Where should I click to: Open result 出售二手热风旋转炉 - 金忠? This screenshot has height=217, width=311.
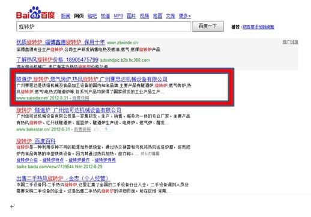pyautogui.click(x=63, y=178)
